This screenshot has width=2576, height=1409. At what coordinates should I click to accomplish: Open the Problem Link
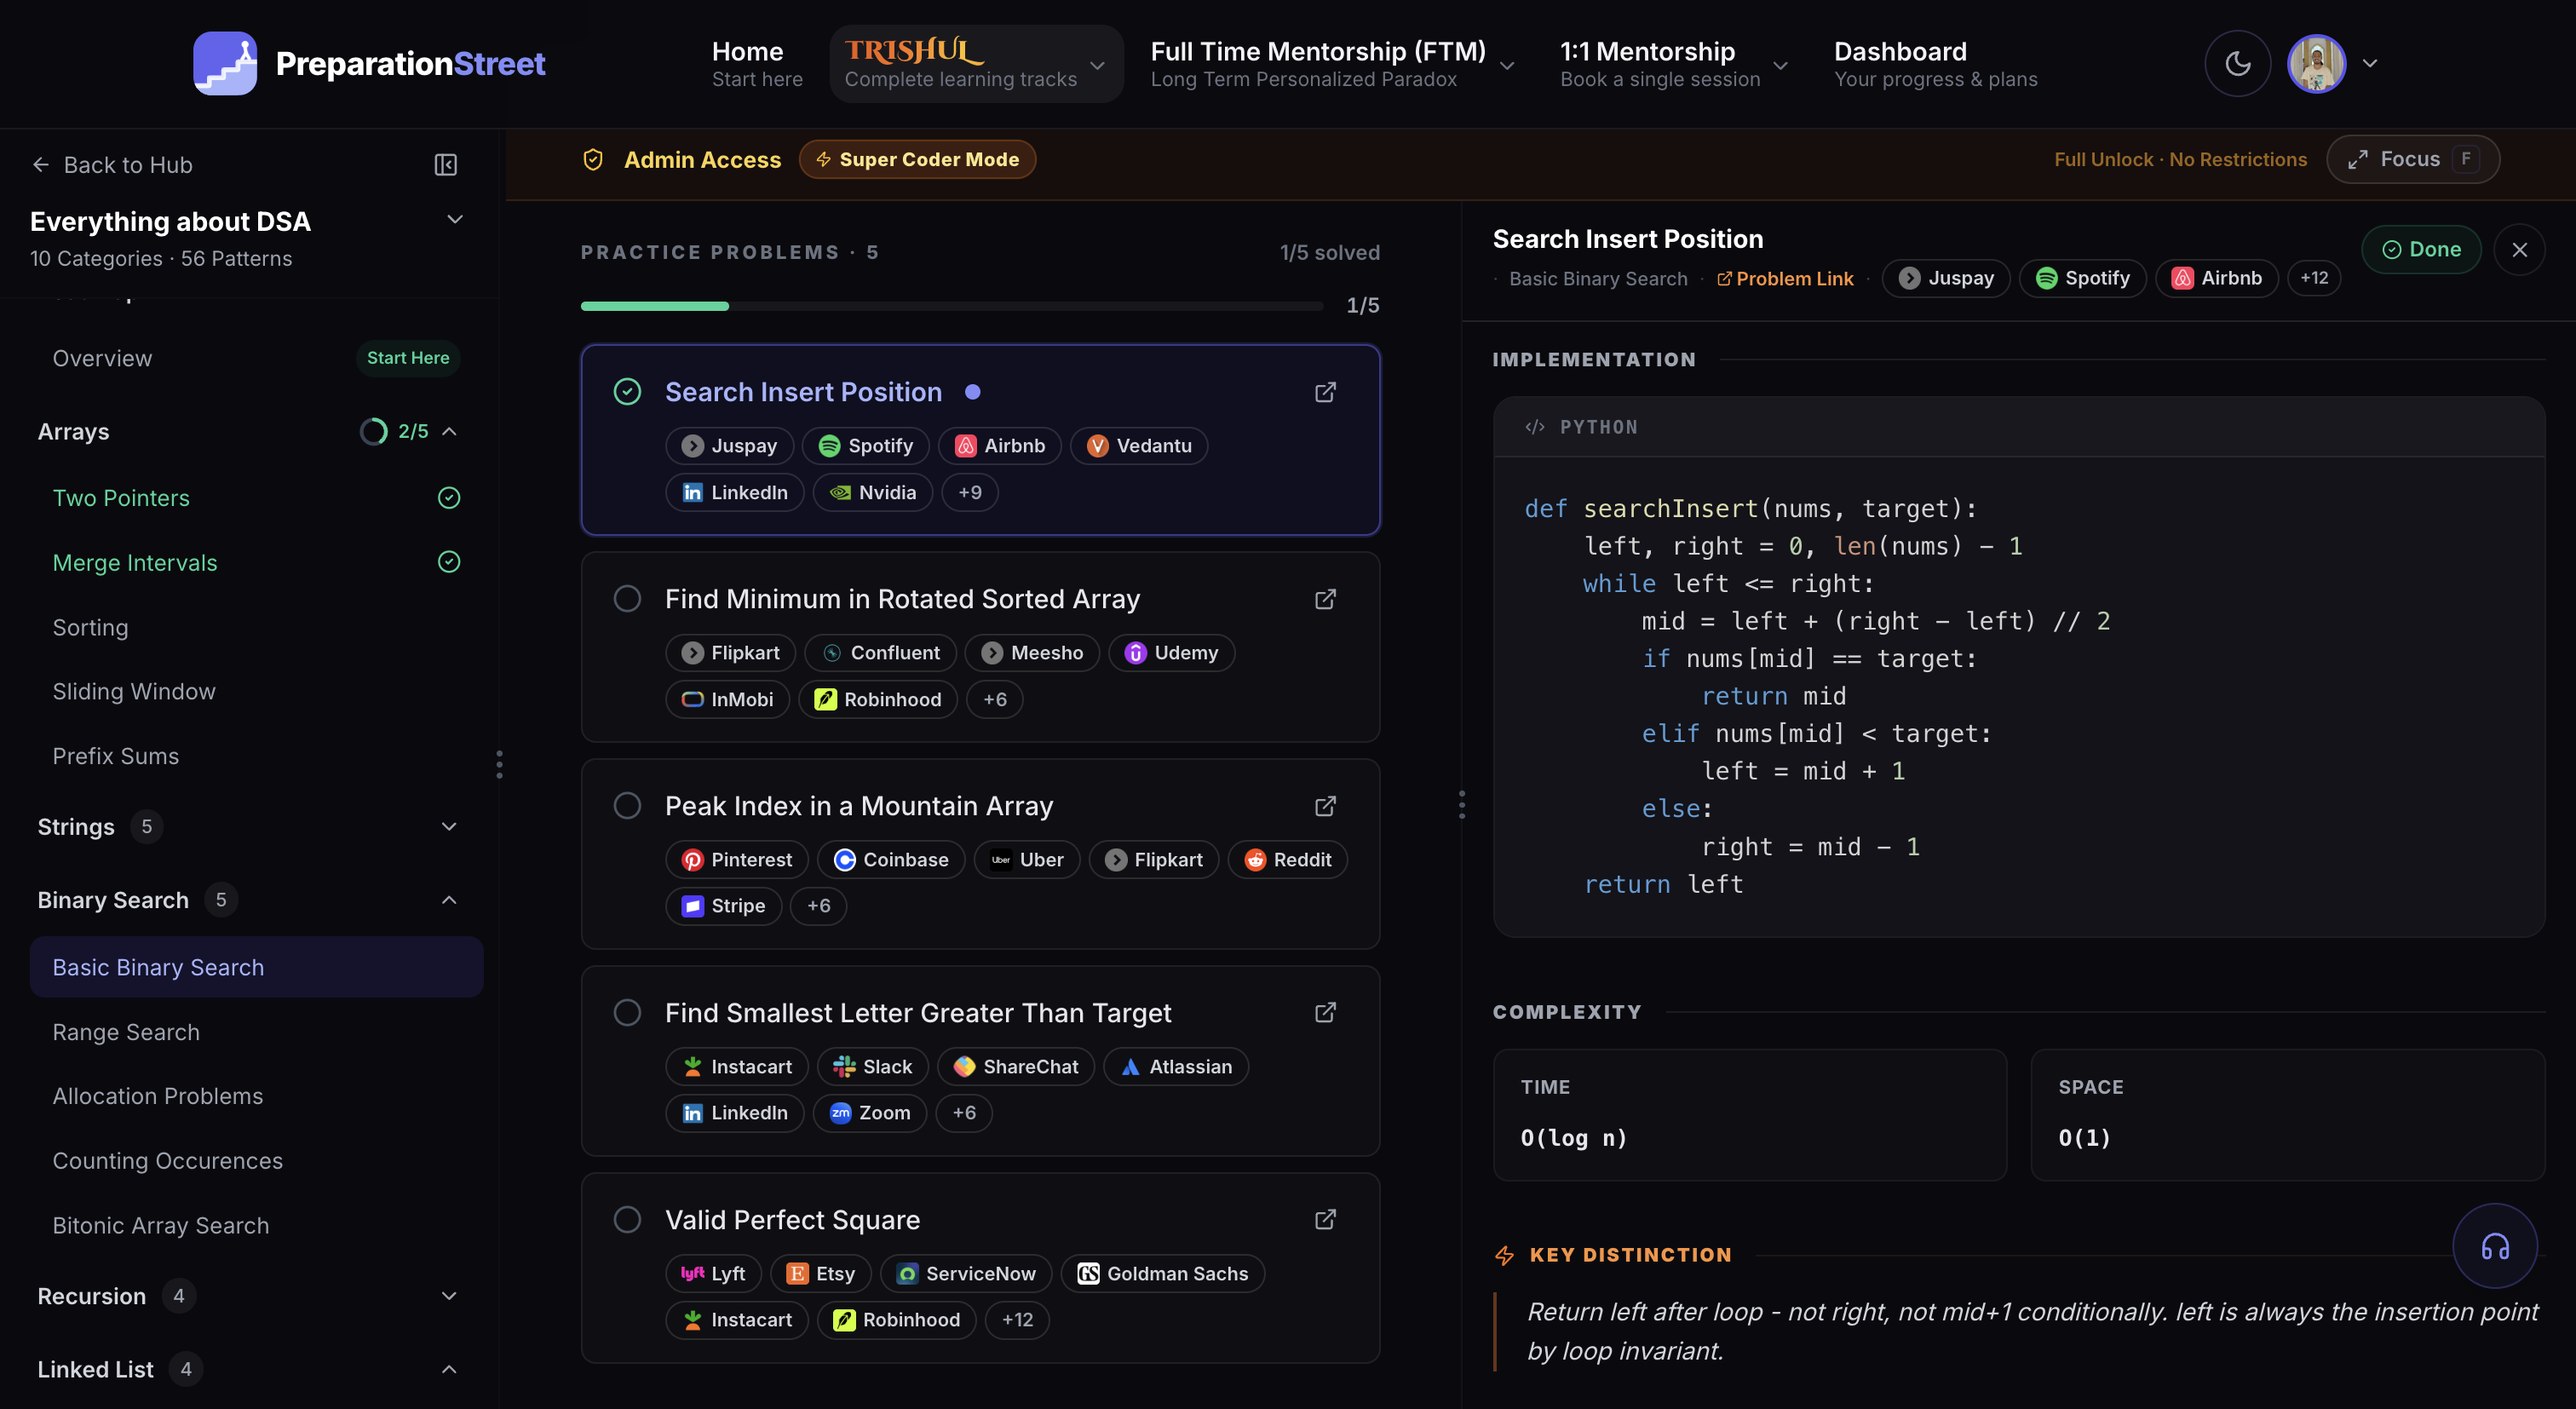click(1784, 279)
